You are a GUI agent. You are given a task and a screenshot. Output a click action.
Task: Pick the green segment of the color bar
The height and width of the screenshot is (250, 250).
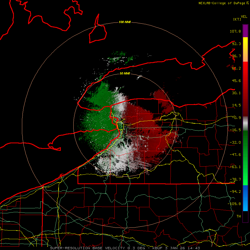[245, 158]
